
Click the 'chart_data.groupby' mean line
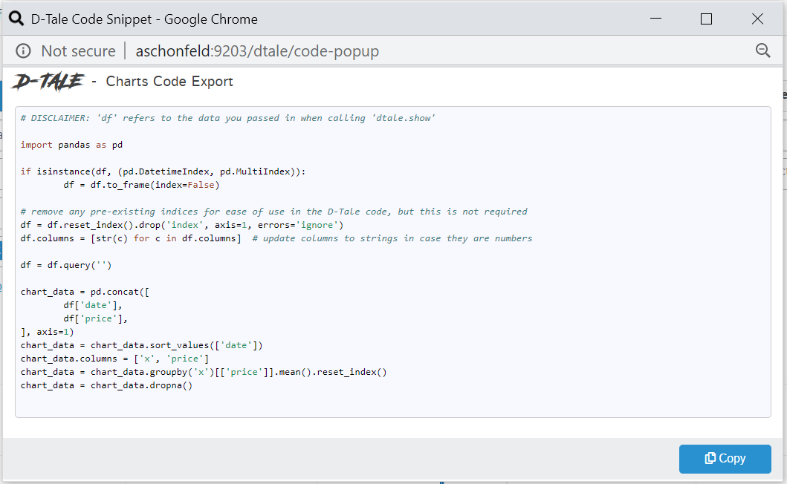click(x=204, y=372)
